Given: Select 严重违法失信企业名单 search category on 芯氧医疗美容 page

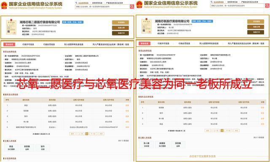Looking at the screenshot, I should (x=250, y=2).
